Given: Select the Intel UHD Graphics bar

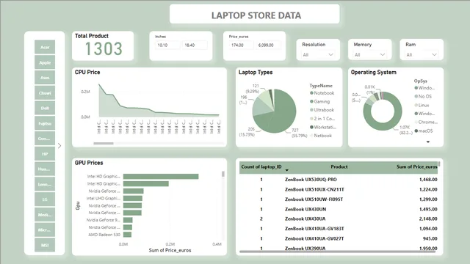Looking at the screenshot, I should (132, 199).
